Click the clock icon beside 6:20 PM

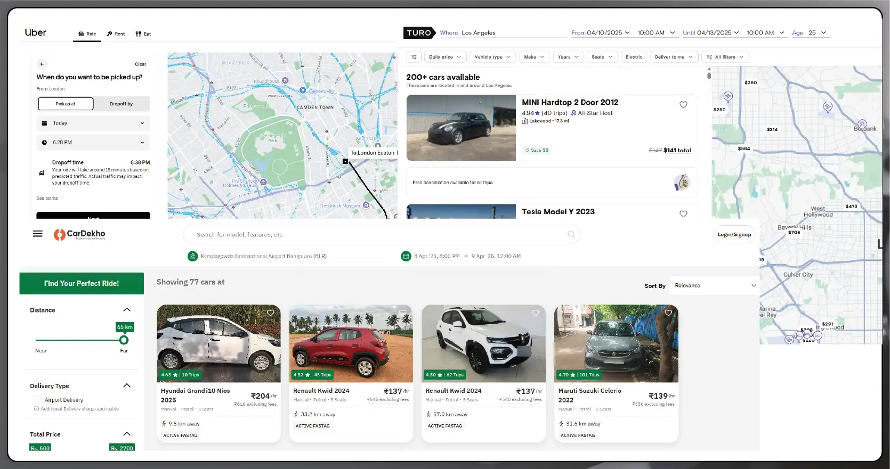44,142
